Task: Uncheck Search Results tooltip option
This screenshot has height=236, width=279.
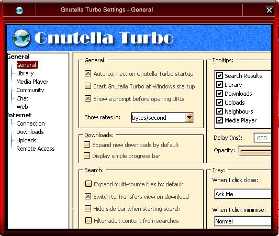Action: tap(219, 75)
